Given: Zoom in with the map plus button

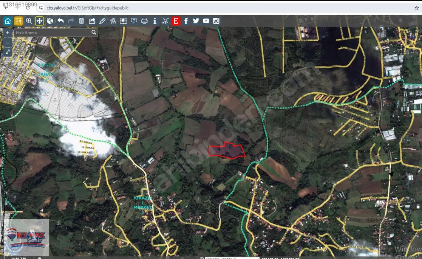Looking at the screenshot, I should tap(8, 33).
